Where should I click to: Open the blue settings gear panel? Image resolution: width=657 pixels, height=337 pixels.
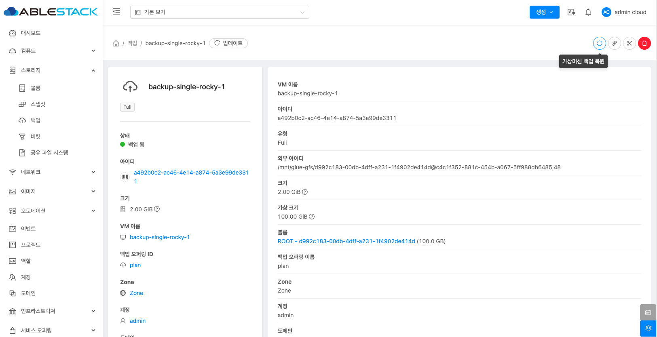tap(648, 328)
